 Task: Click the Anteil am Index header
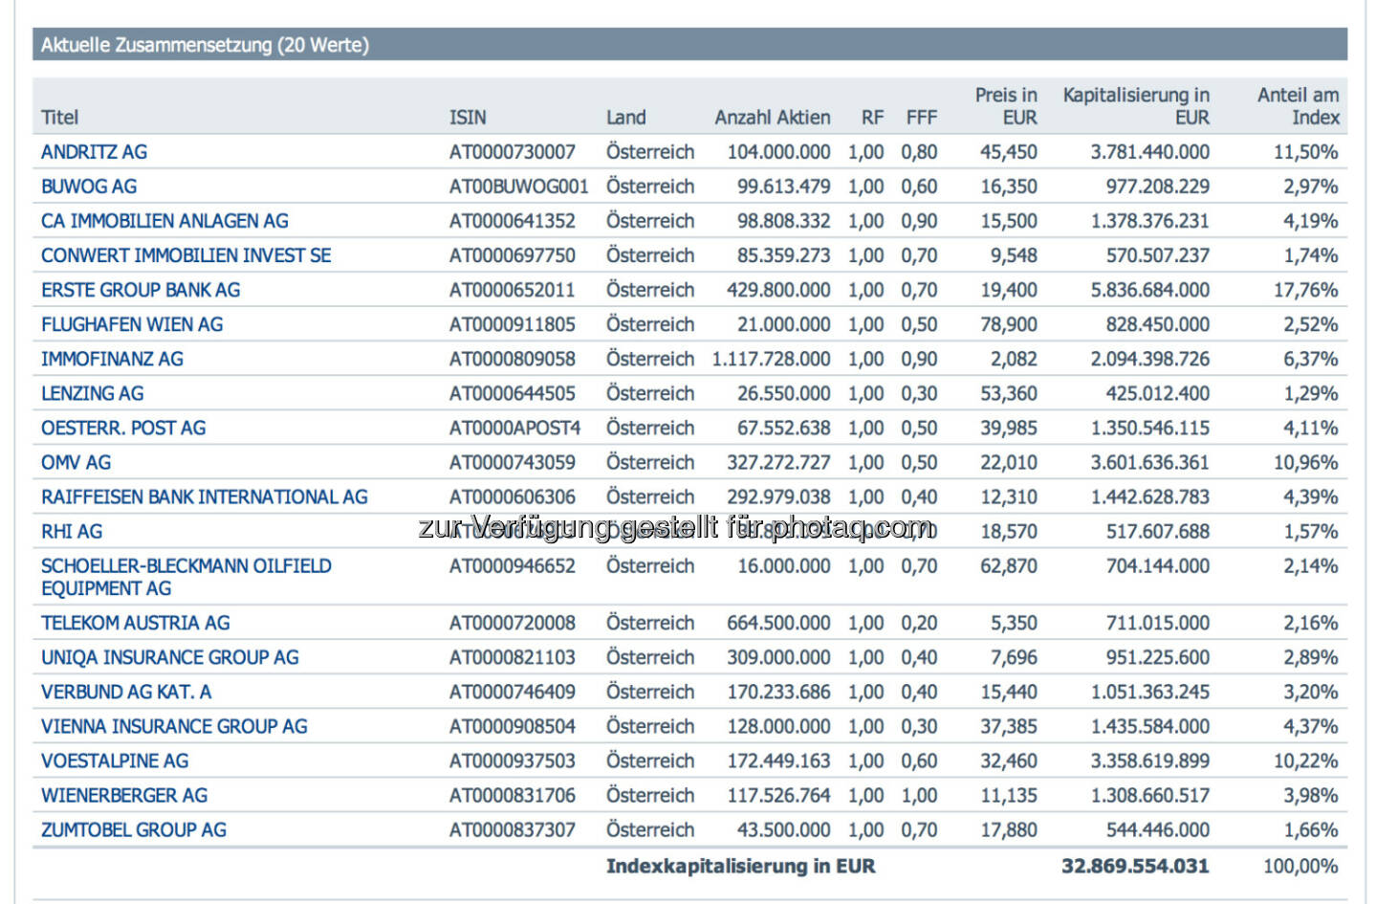point(1299,106)
